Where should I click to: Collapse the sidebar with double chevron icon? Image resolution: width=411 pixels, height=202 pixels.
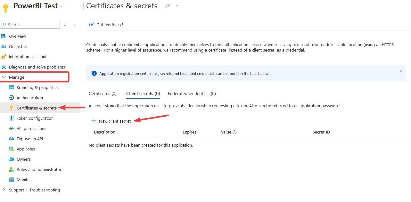point(75,25)
